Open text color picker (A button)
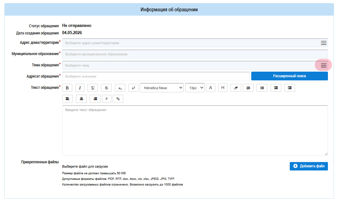Viewport: 337px width, 203px height. point(211,88)
